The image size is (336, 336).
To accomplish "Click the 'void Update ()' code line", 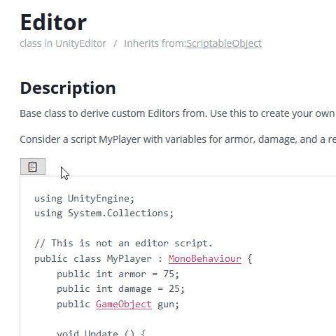I will tap(101, 332).
